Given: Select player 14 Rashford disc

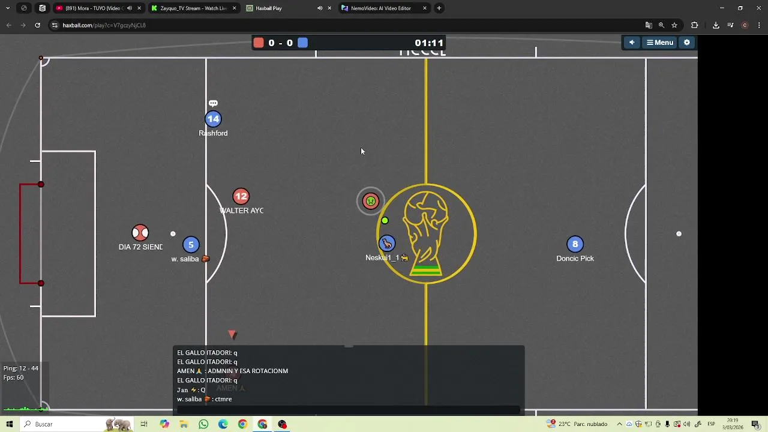Looking at the screenshot, I should pos(213,119).
